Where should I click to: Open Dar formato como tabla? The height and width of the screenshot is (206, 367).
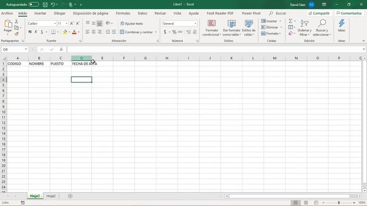(232, 28)
